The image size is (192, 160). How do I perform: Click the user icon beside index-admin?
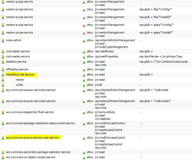pyautogui.click(x=3, y=40)
